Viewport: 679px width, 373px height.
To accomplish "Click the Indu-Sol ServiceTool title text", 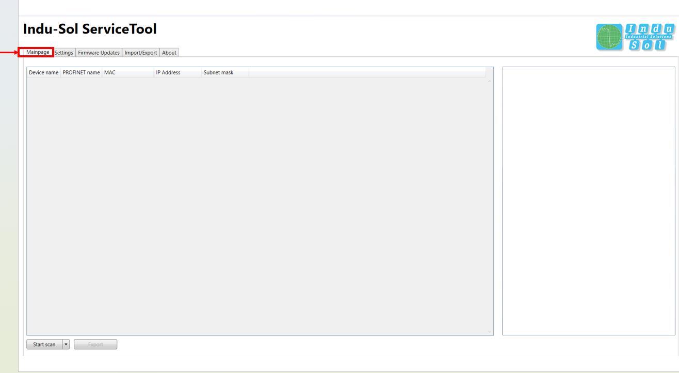I will pyautogui.click(x=90, y=29).
